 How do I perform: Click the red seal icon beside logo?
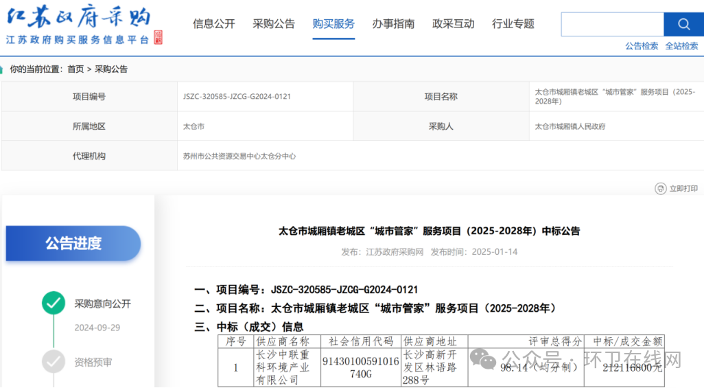click(x=158, y=37)
